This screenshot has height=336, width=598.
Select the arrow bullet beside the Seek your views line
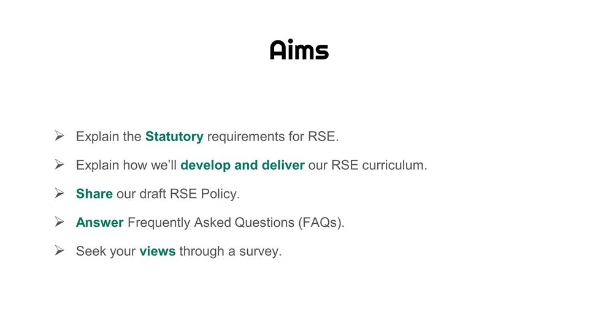(x=59, y=251)
